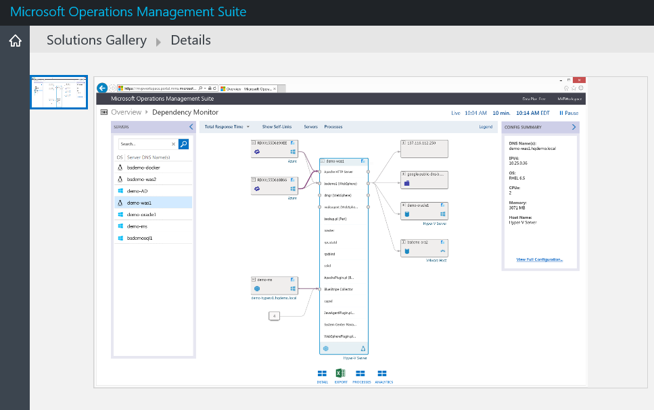Open the Legend link
This screenshot has height=410, width=654.
(x=486, y=127)
